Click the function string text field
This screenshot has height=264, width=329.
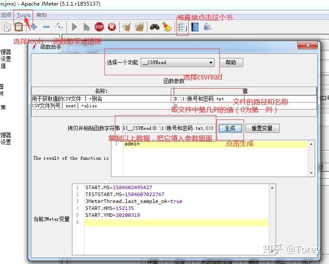pyautogui.click(x=169, y=128)
